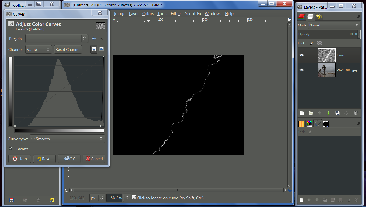Click the vertical gradient bar beside the curve
Image resolution: width=366 pixels, height=207 pixels.
click(x=10, y=92)
